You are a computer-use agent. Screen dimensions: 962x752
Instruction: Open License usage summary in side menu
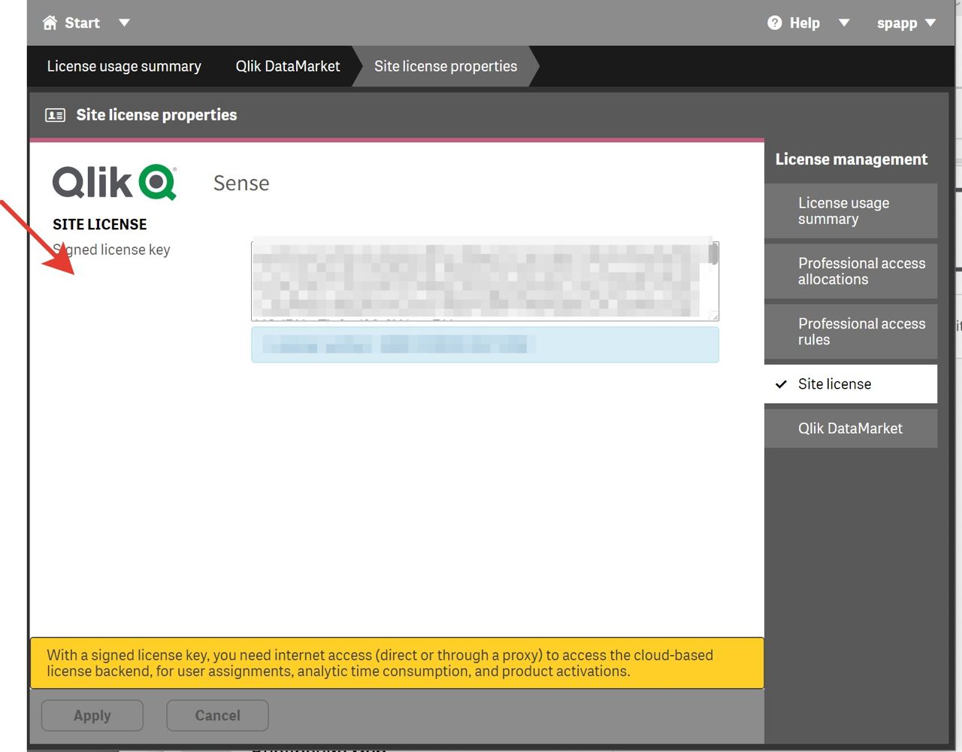(851, 211)
